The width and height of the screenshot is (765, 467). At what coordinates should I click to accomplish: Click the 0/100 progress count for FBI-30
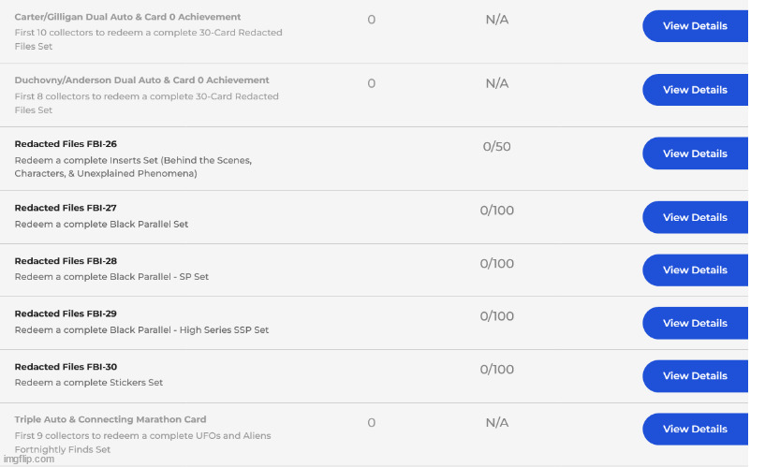click(x=496, y=370)
